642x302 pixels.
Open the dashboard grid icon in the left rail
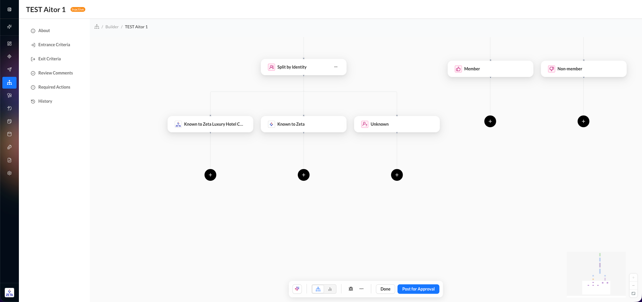tap(9, 44)
